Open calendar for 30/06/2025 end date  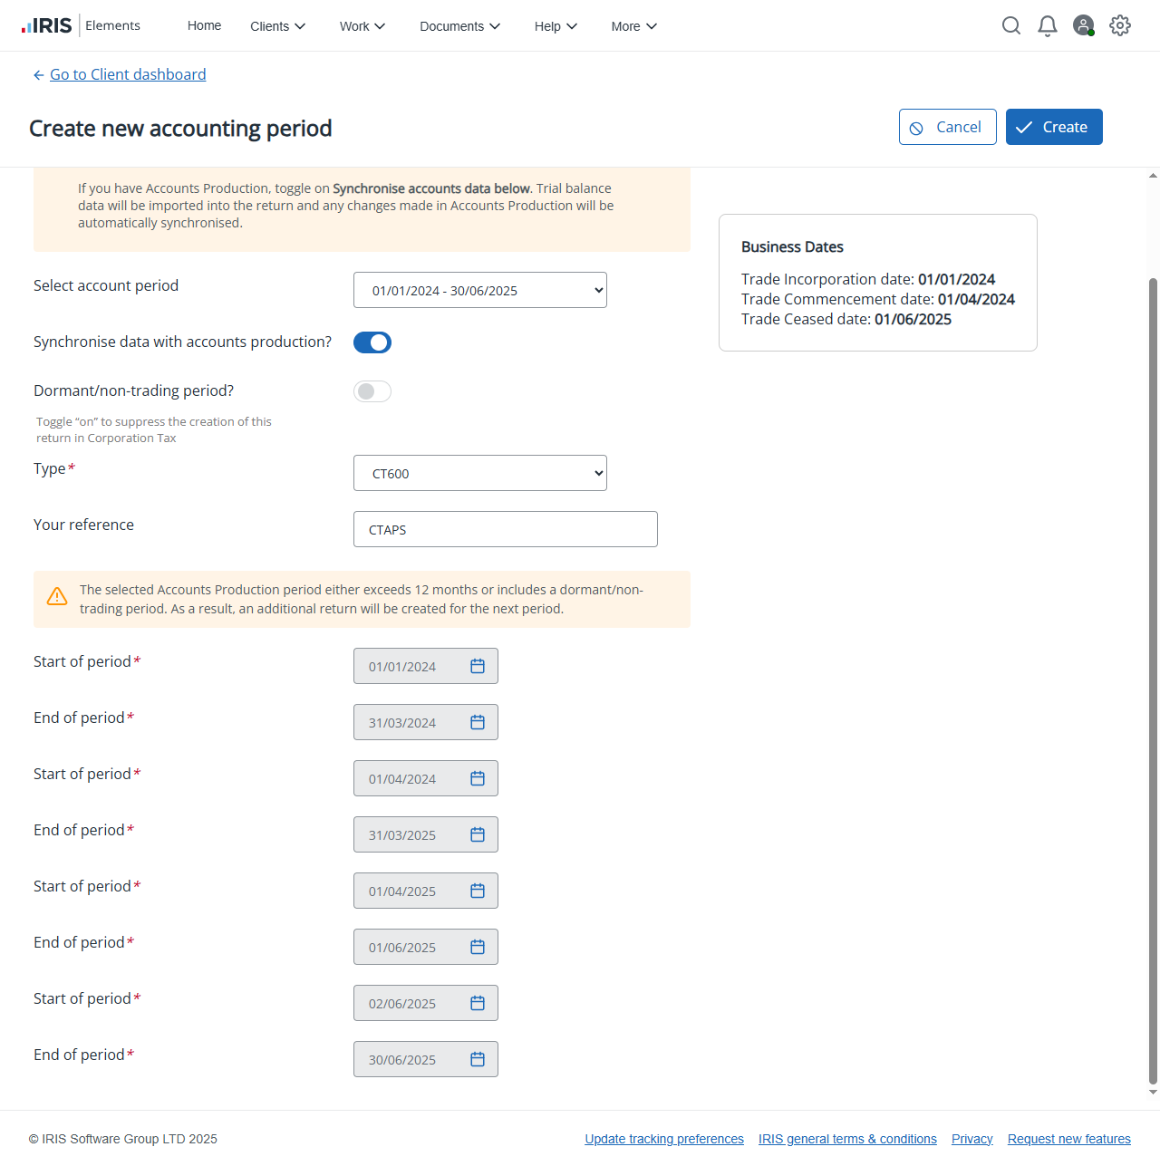(478, 1059)
